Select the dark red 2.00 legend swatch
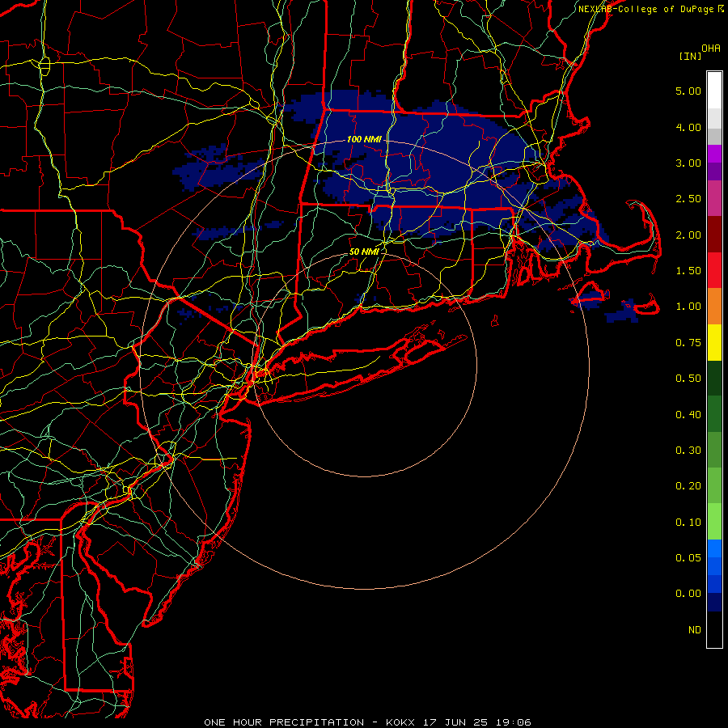This screenshot has width=728, height=728. (x=714, y=234)
